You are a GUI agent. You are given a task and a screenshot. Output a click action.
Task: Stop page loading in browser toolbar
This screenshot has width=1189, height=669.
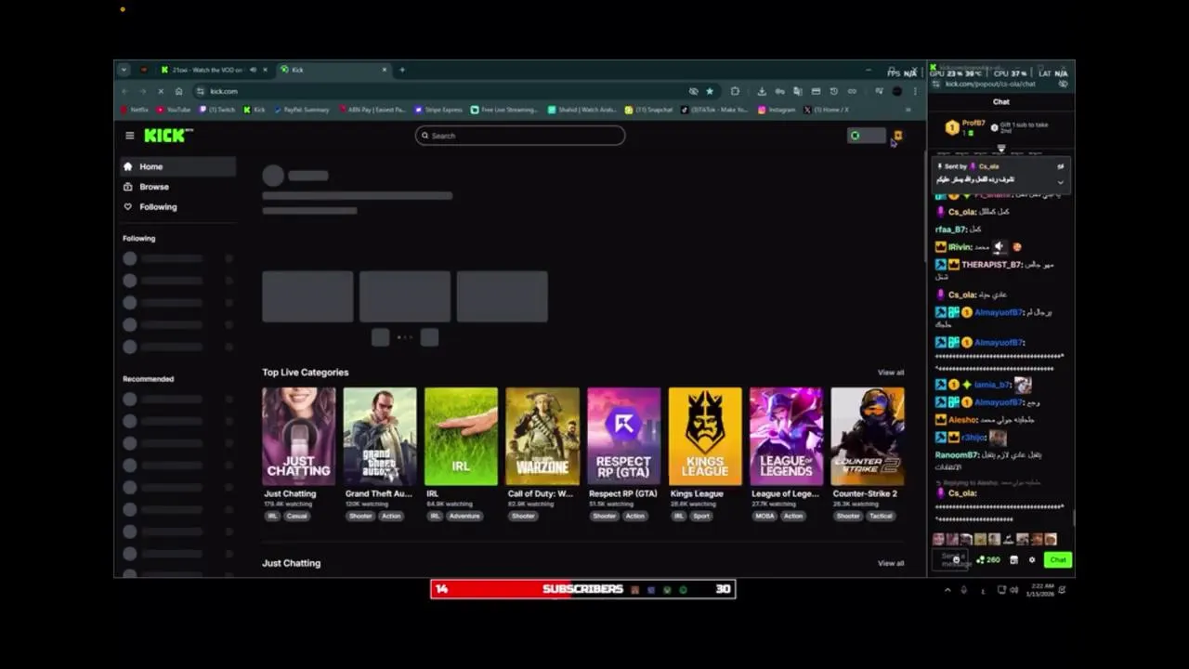[x=161, y=91]
